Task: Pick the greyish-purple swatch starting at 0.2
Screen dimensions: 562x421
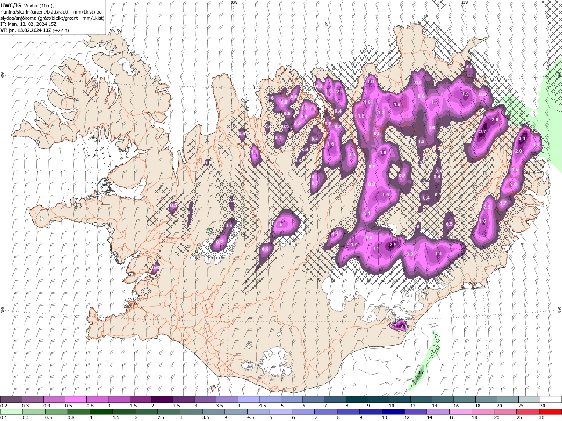Action: point(11,400)
